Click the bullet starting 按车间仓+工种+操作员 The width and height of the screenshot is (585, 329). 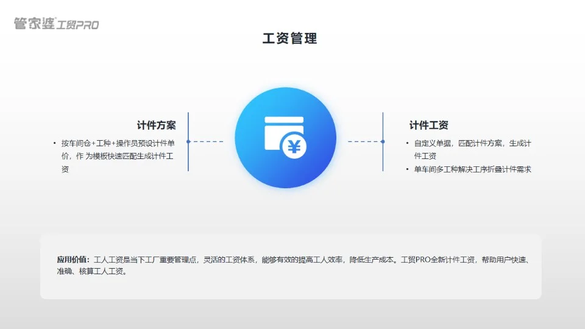115,156
